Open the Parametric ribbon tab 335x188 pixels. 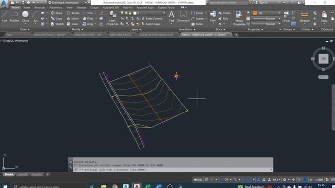56,7
